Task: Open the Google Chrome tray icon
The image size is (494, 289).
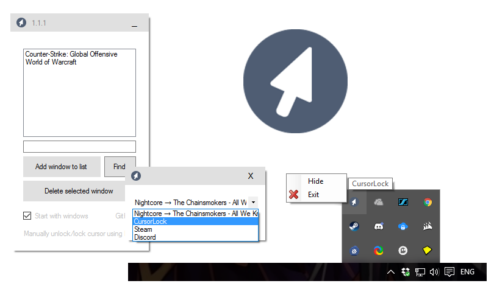Action: point(428,202)
